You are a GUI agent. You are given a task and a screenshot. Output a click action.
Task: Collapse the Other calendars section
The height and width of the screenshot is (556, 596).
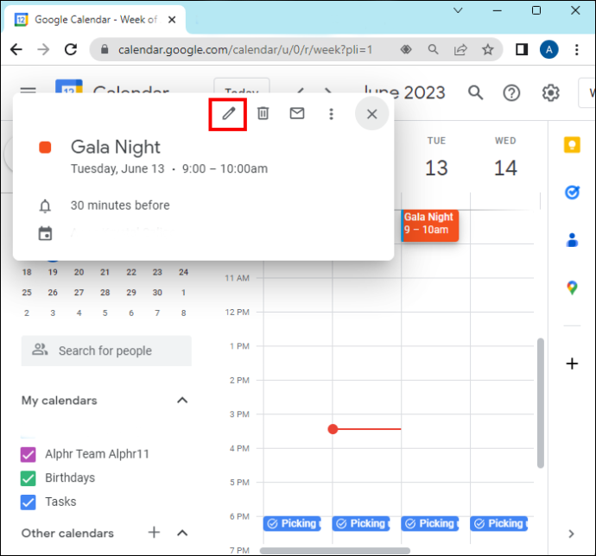tap(182, 533)
